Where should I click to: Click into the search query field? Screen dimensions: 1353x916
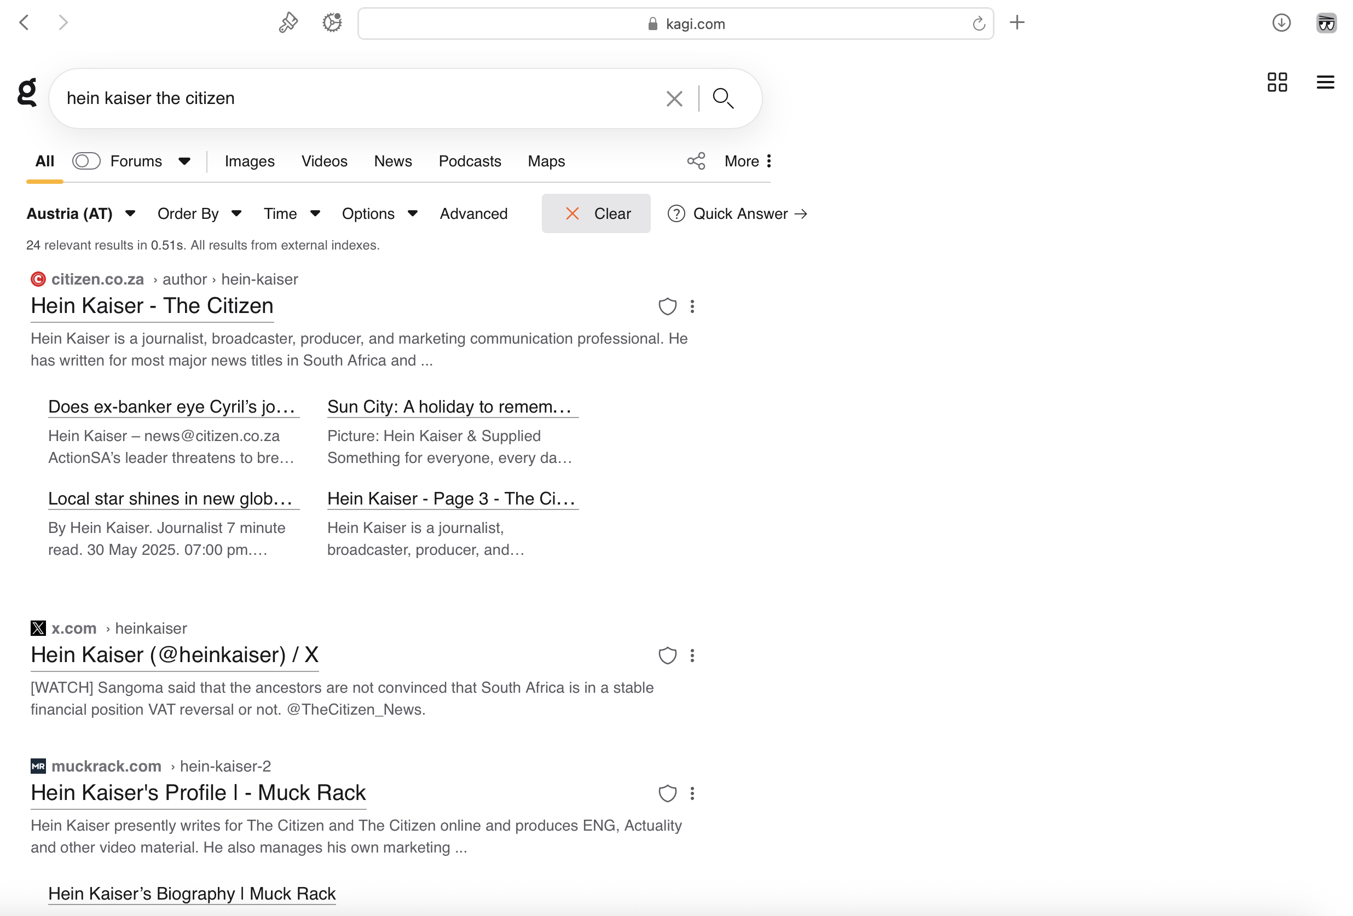pos(349,98)
